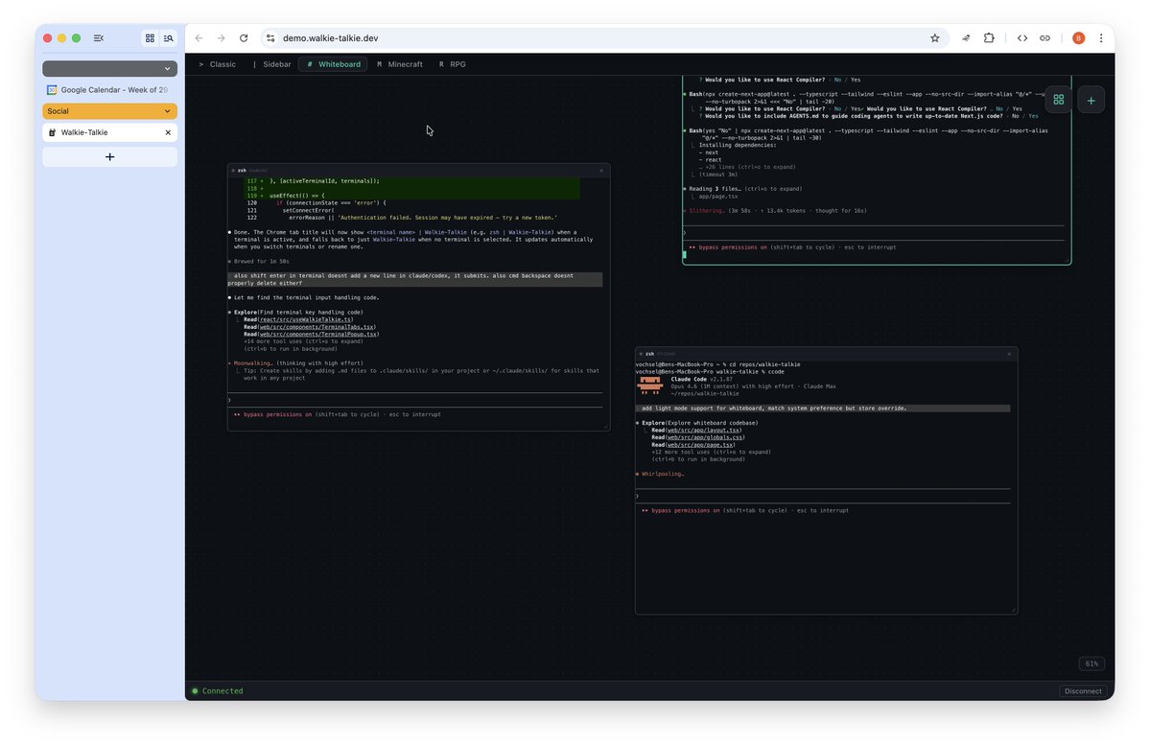Click 'Reading 3 files' line in terminal
The width and height of the screenshot is (1150, 747).
(x=745, y=189)
